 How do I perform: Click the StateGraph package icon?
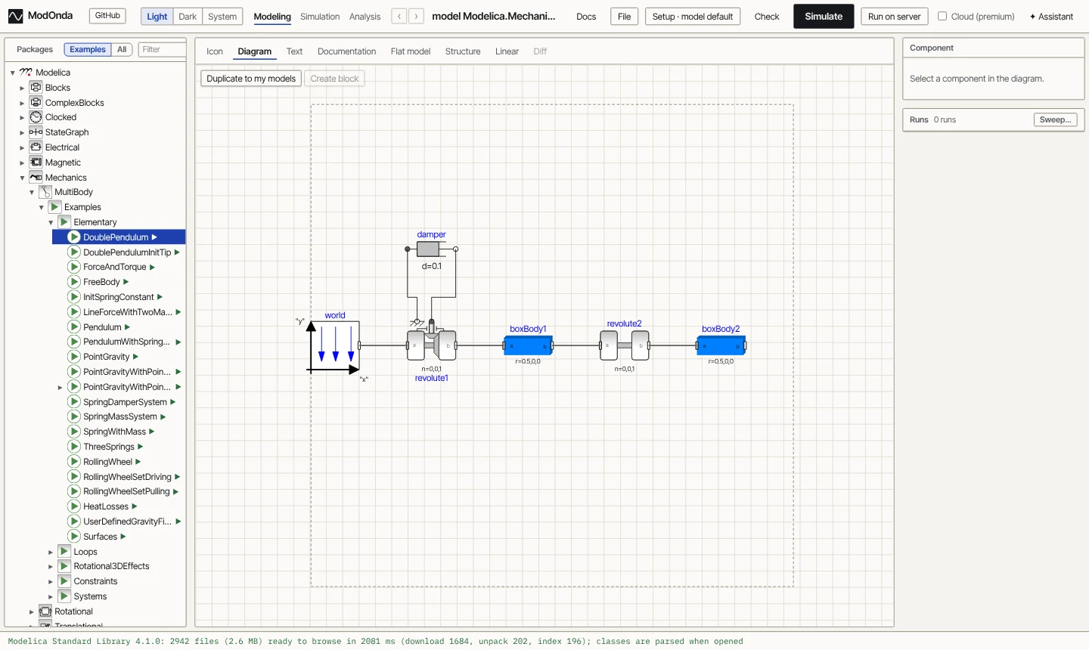36,132
